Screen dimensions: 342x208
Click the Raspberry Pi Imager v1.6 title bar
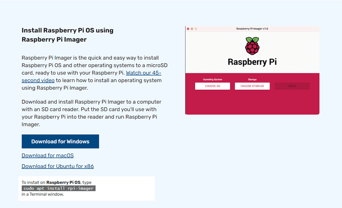pyautogui.click(x=252, y=29)
